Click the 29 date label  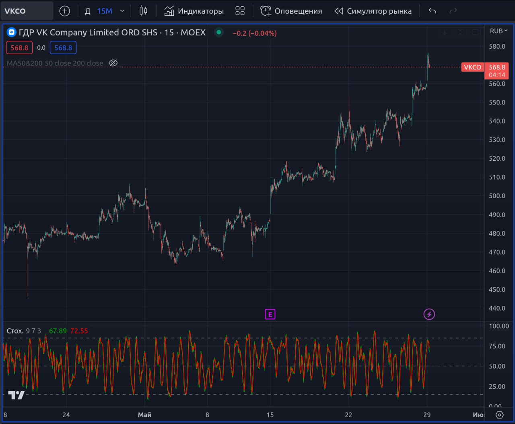(x=427, y=415)
